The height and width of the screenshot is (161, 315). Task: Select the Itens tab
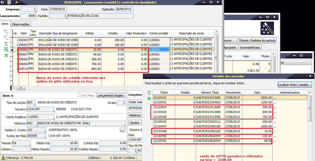pyautogui.click(x=5, y=24)
